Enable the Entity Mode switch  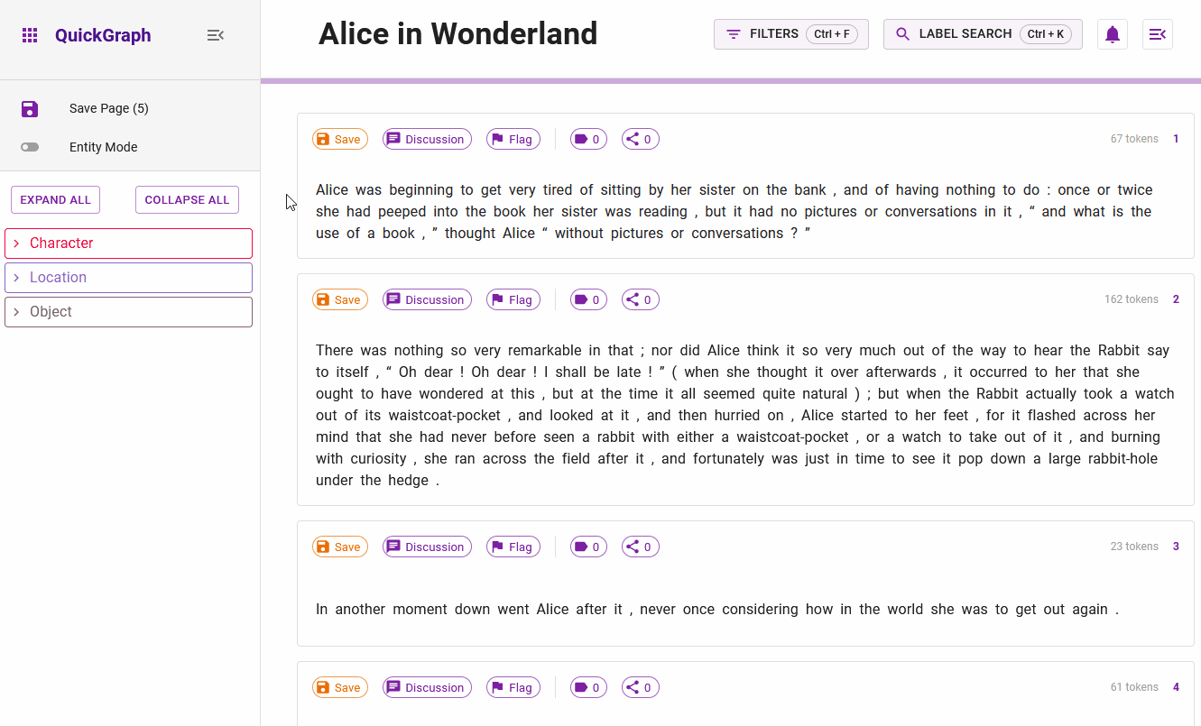pos(30,147)
